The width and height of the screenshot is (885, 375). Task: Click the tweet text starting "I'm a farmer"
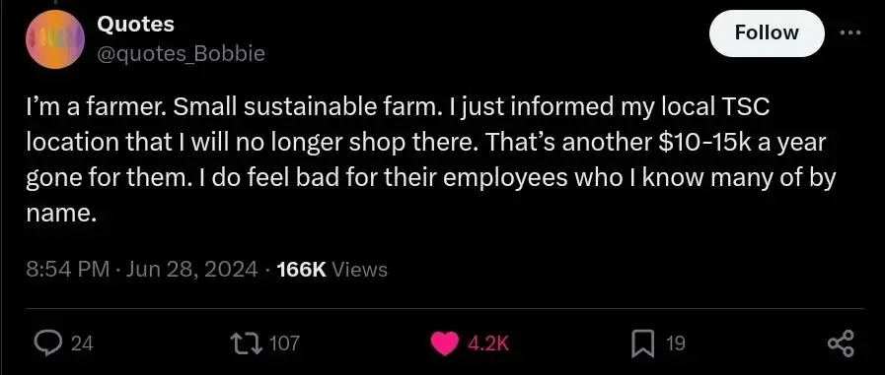pos(431,161)
